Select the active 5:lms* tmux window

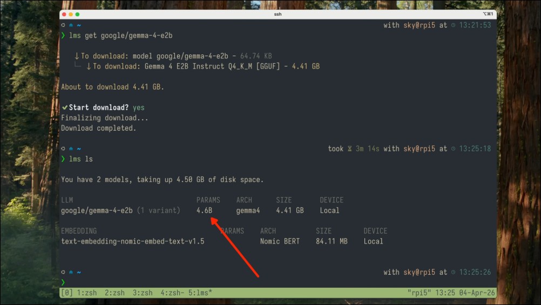[201, 293]
